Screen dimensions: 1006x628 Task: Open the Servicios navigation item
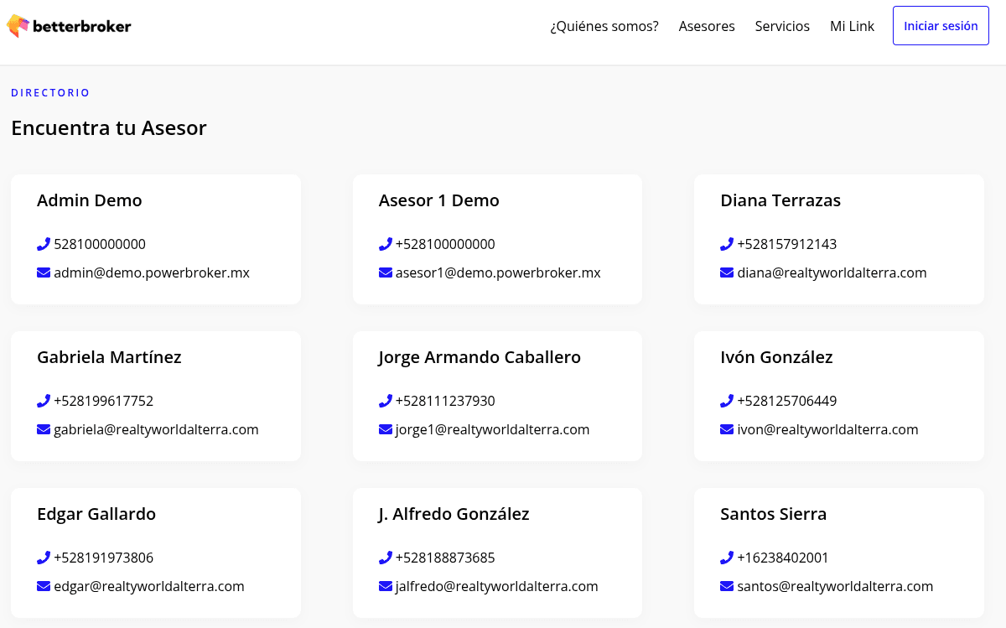coord(782,26)
